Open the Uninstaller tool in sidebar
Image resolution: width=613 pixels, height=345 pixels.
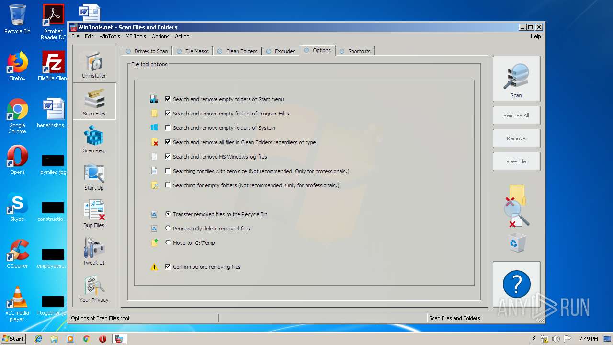94,64
